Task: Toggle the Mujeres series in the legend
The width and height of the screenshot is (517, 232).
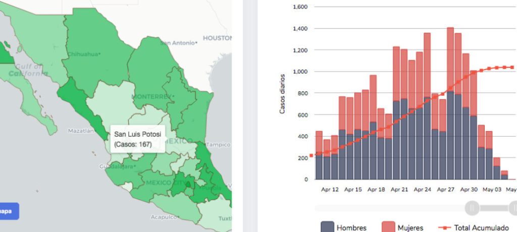Action: pos(409,228)
